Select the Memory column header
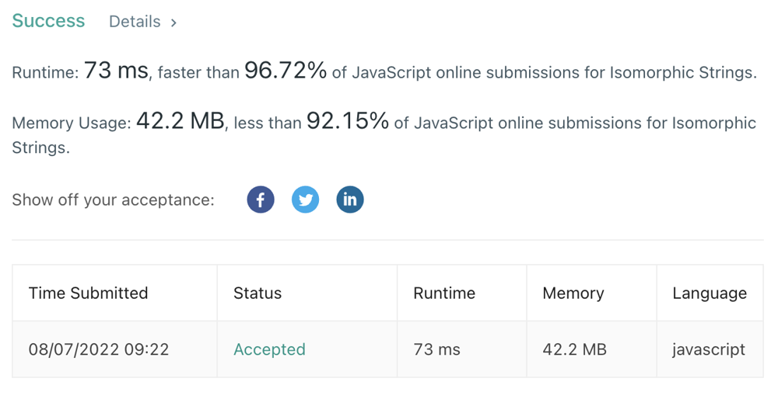This screenshot has width=778, height=399. point(573,293)
